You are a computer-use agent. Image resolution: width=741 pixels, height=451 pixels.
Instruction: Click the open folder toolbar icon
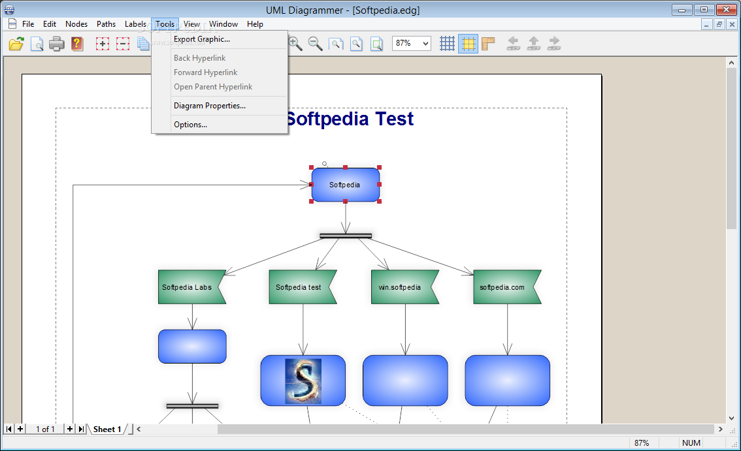[16, 44]
